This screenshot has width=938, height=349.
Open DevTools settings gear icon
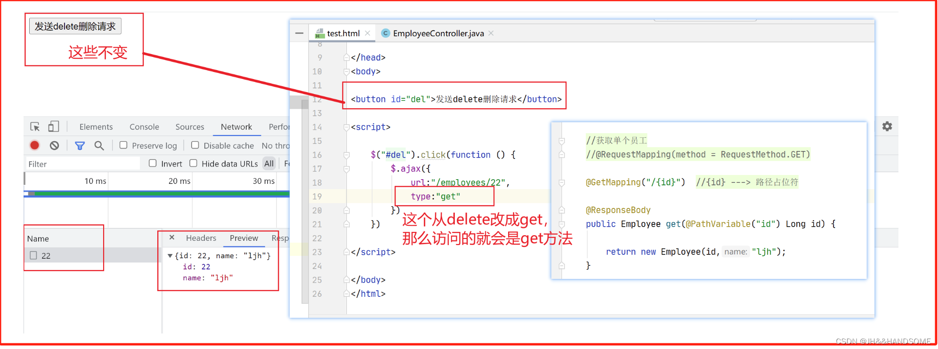(x=887, y=126)
